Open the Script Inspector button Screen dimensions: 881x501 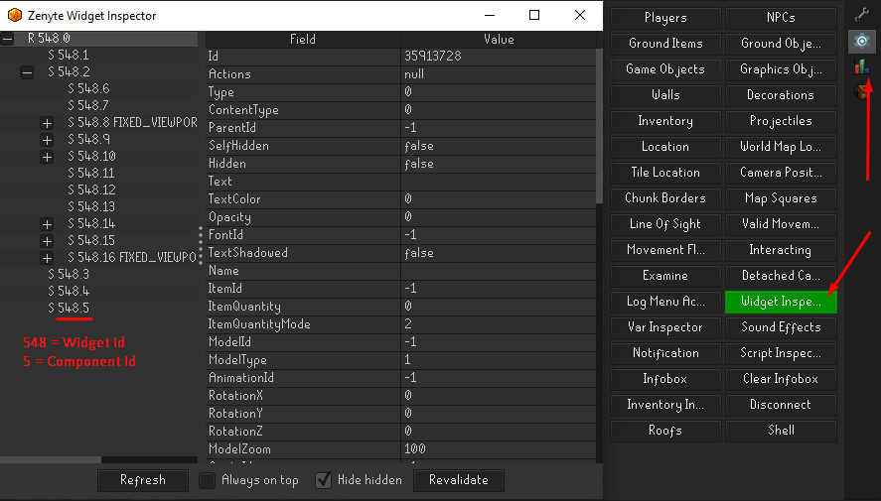pyautogui.click(x=781, y=353)
